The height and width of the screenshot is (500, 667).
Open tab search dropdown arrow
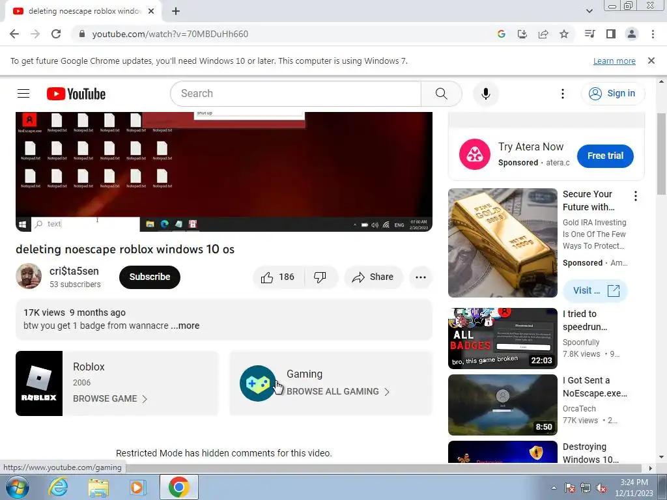coord(589,11)
